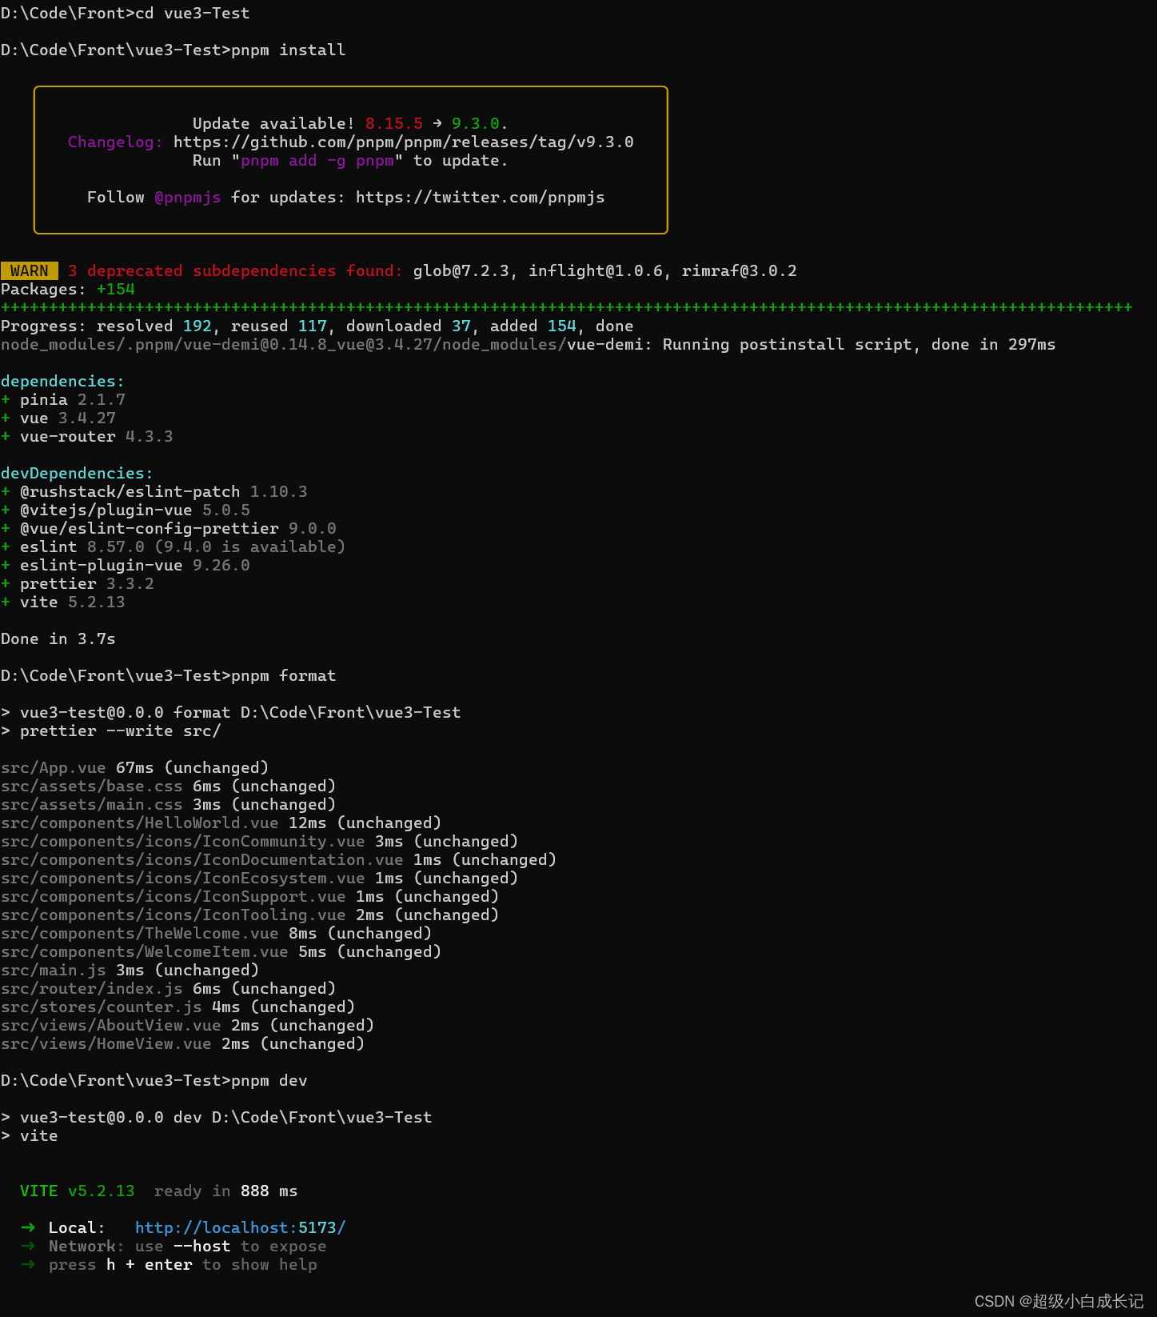Click the 'pinia 2.1.7' line
The width and height of the screenshot is (1157, 1317).
point(63,399)
